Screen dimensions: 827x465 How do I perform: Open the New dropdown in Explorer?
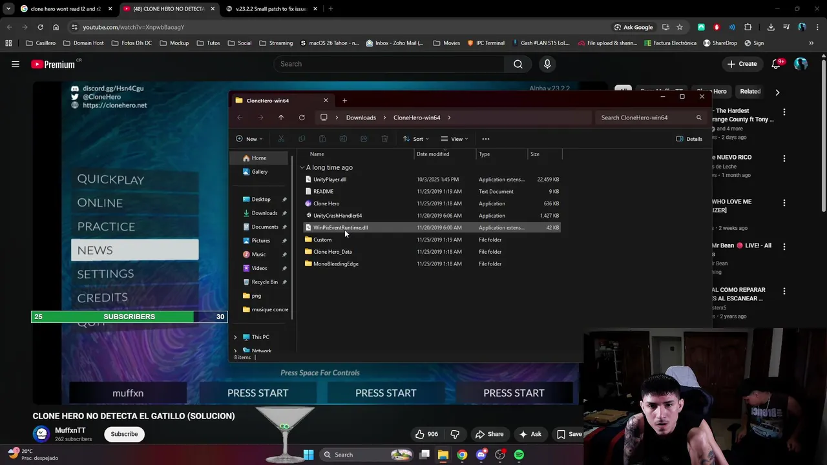point(250,139)
